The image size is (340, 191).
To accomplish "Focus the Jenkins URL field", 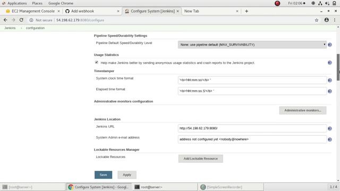I will [x=252, y=128].
